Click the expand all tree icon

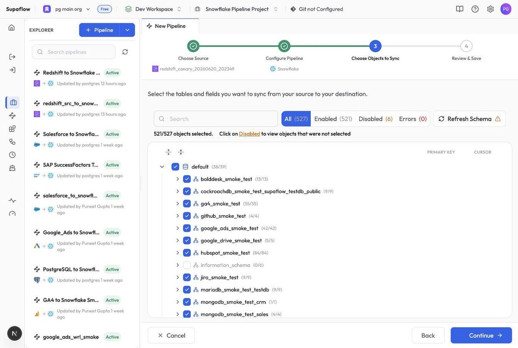(168, 152)
